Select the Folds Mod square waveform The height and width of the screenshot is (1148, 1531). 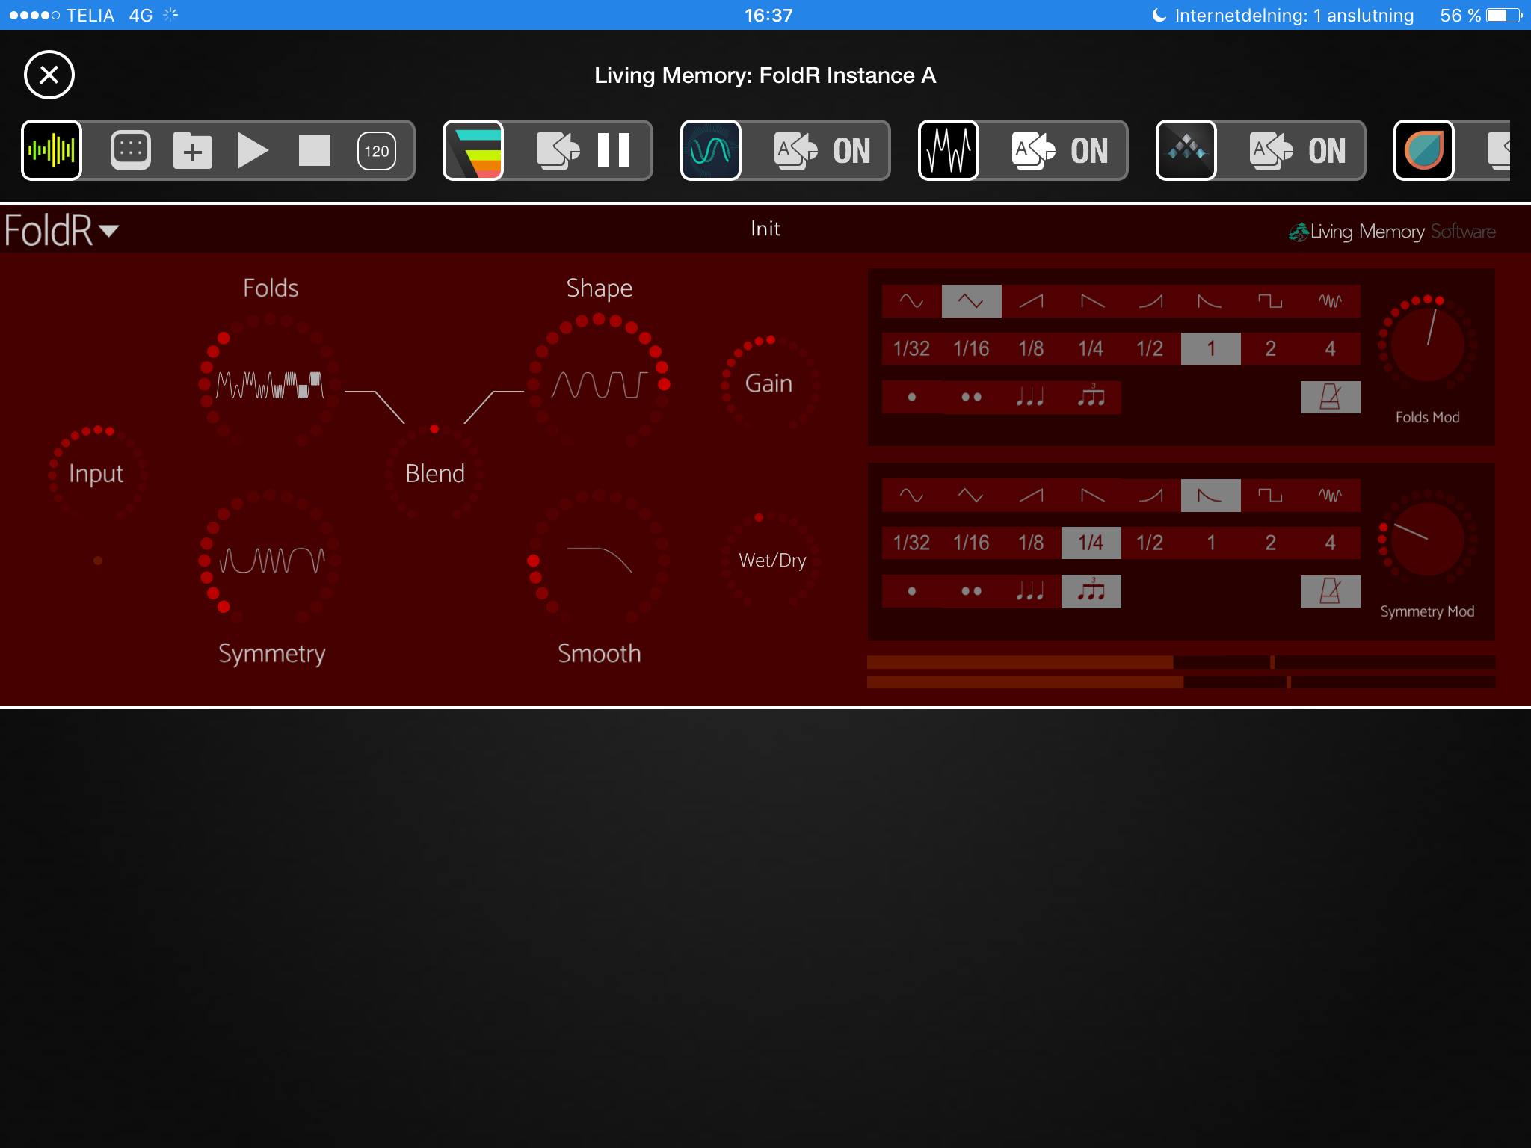tap(1271, 301)
